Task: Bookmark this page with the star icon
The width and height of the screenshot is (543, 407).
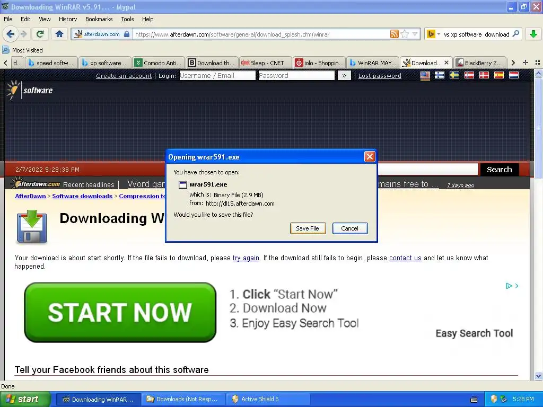Action: point(404,34)
